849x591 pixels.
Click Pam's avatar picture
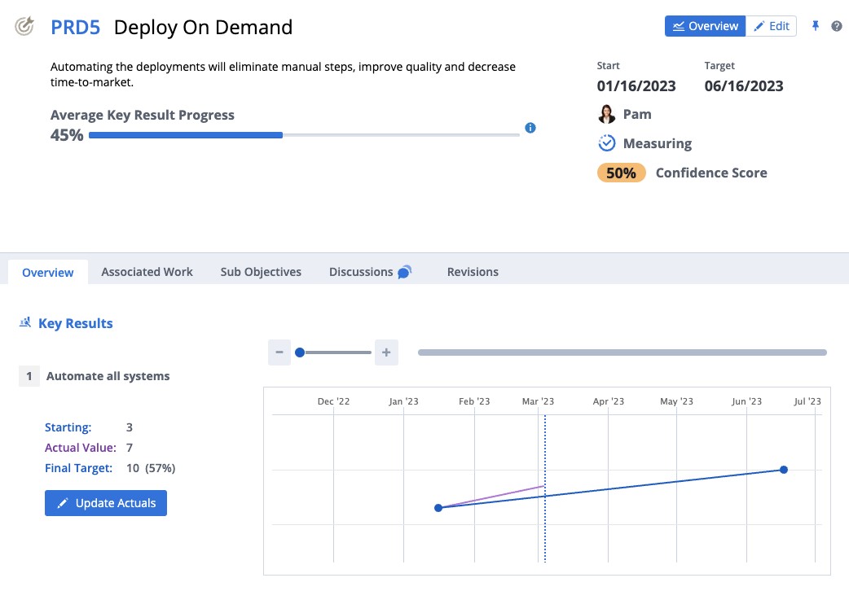[x=606, y=114]
